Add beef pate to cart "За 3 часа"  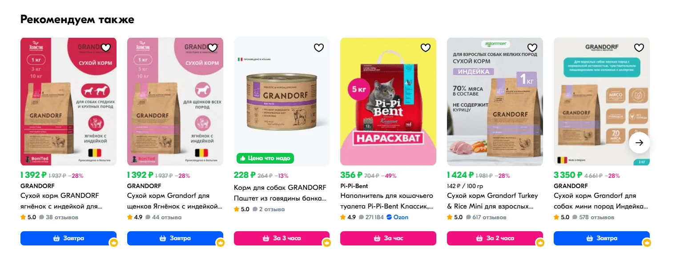coord(282,238)
